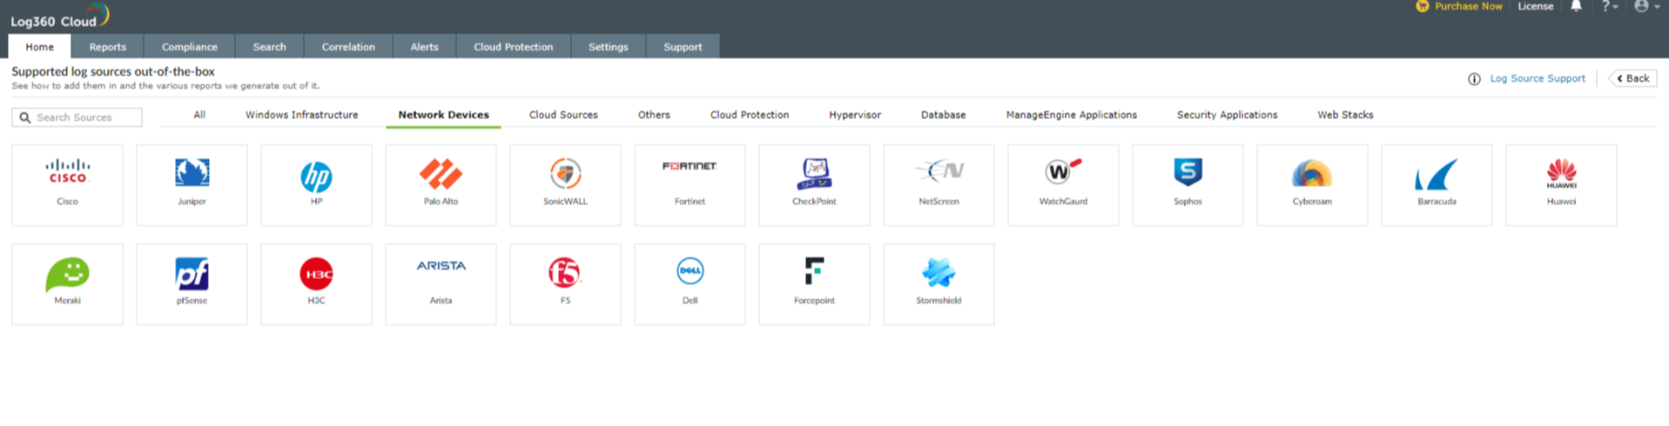1669x426 pixels.
Task: Select the Cisco log source
Action: (67, 185)
